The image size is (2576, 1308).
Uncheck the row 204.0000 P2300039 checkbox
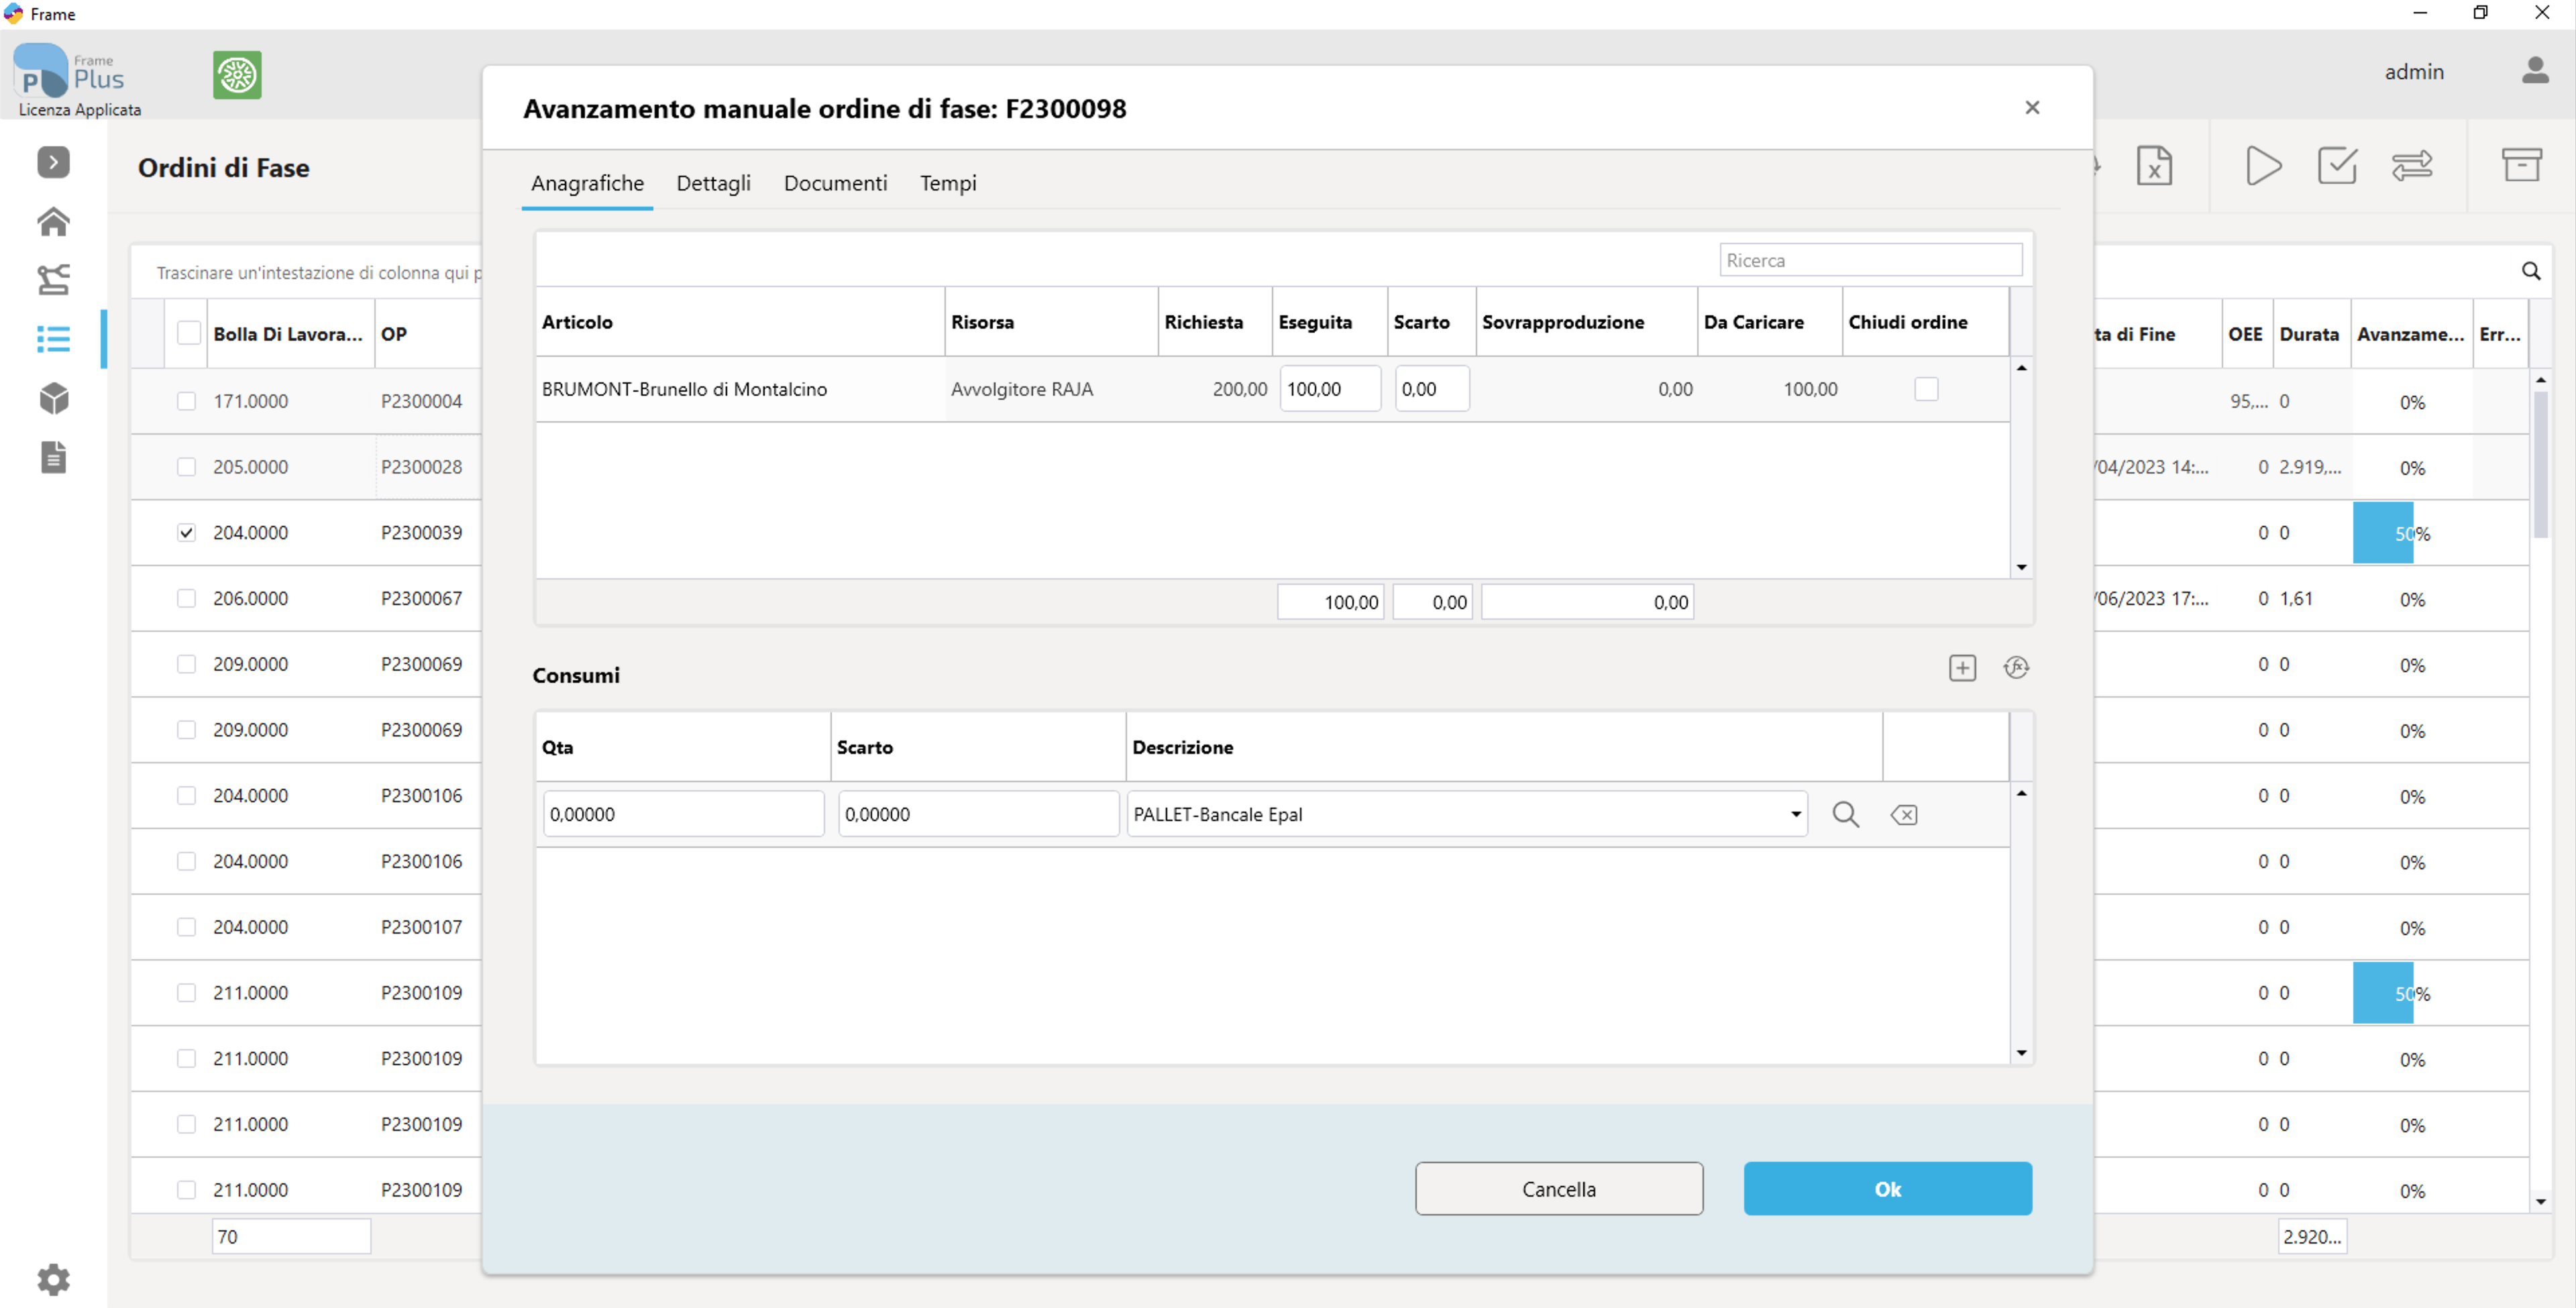186,533
